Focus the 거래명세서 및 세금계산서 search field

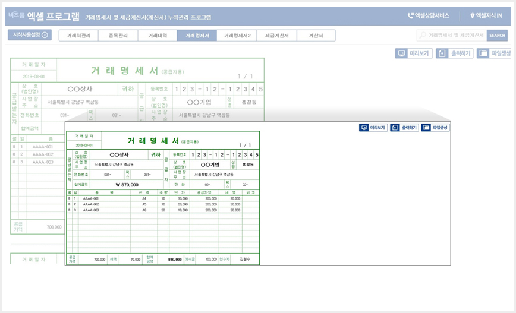click(x=452, y=35)
